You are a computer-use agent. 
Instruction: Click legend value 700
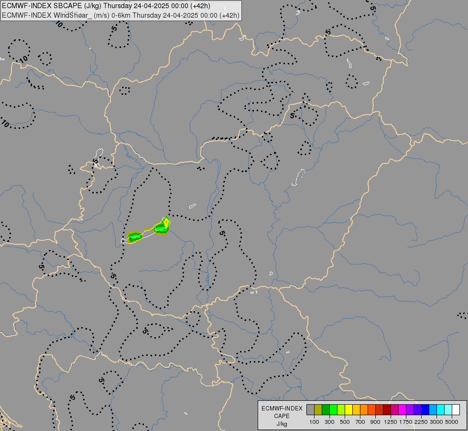pyautogui.click(x=360, y=422)
